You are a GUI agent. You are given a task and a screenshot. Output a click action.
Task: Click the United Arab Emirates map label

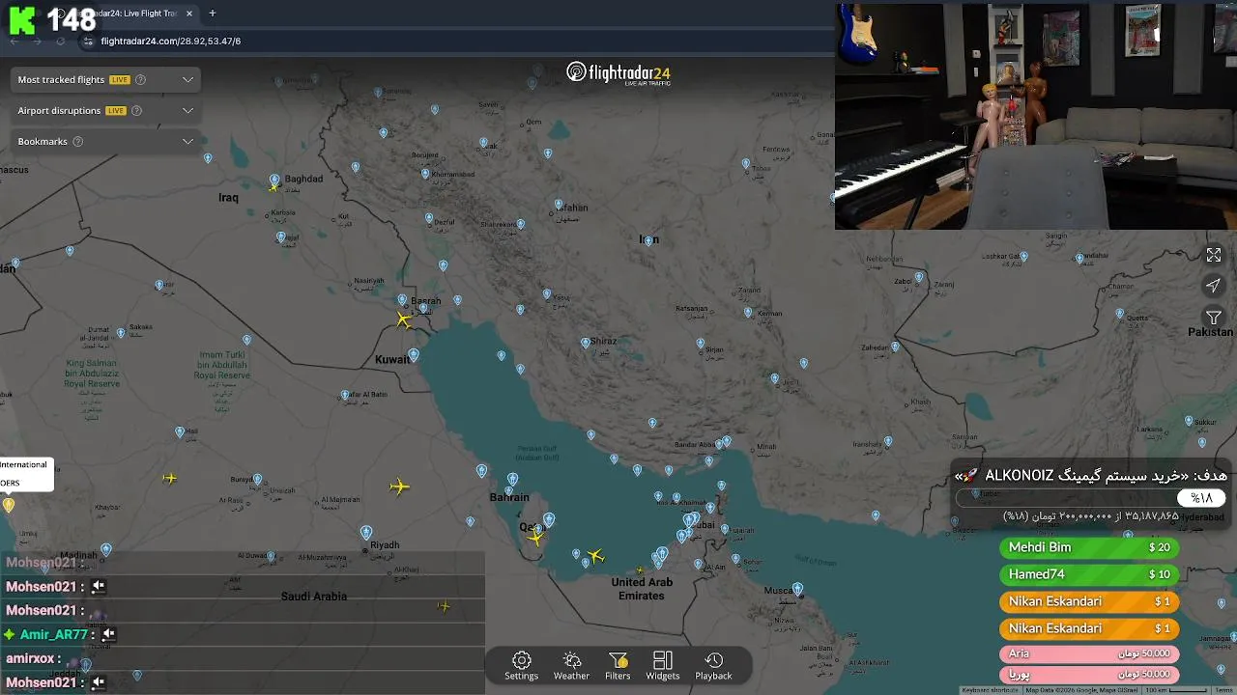click(642, 589)
